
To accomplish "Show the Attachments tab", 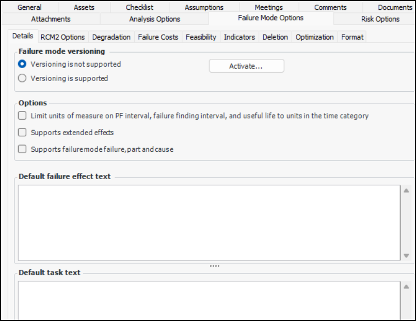I will (51, 19).
